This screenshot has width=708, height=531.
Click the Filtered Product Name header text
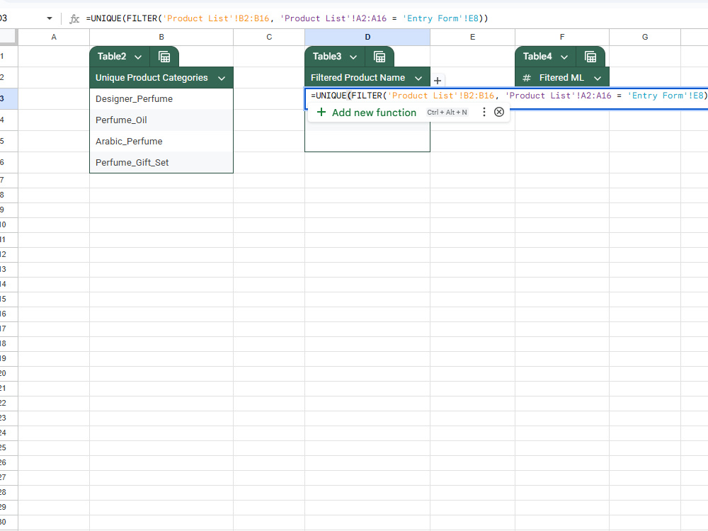(x=358, y=78)
